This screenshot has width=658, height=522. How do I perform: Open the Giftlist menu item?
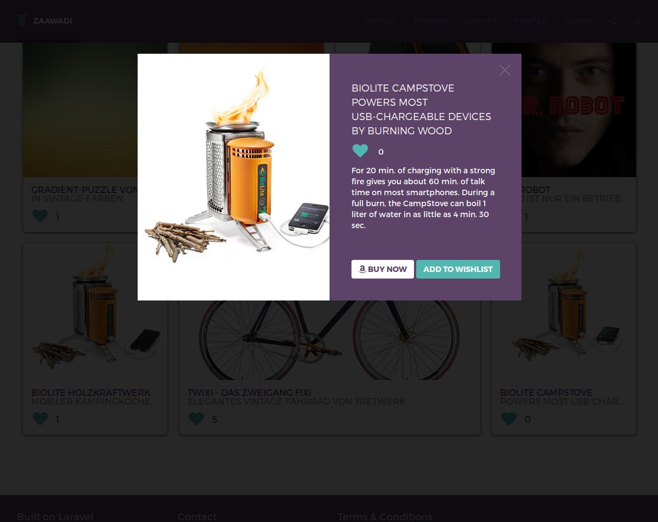click(x=381, y=21)
